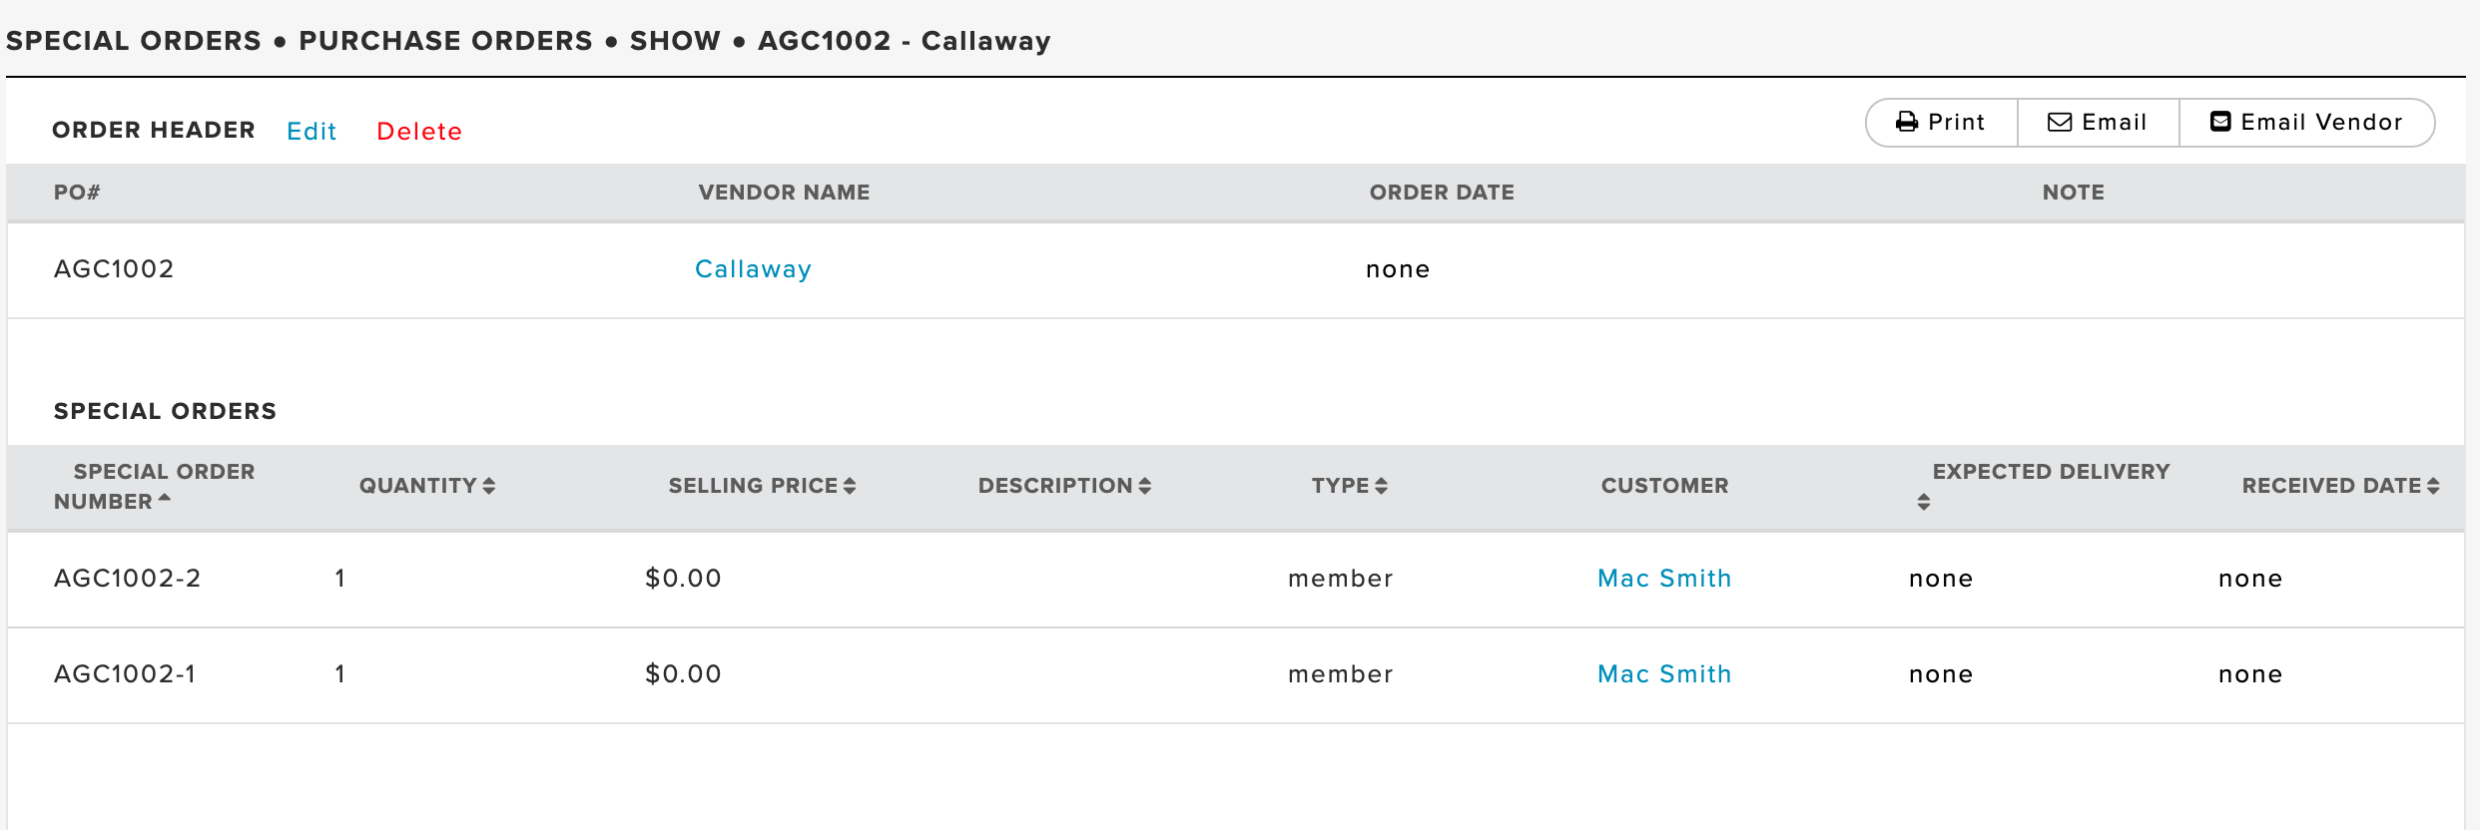Select the AGC1002-1 special order row

[x=1236, y=675]
